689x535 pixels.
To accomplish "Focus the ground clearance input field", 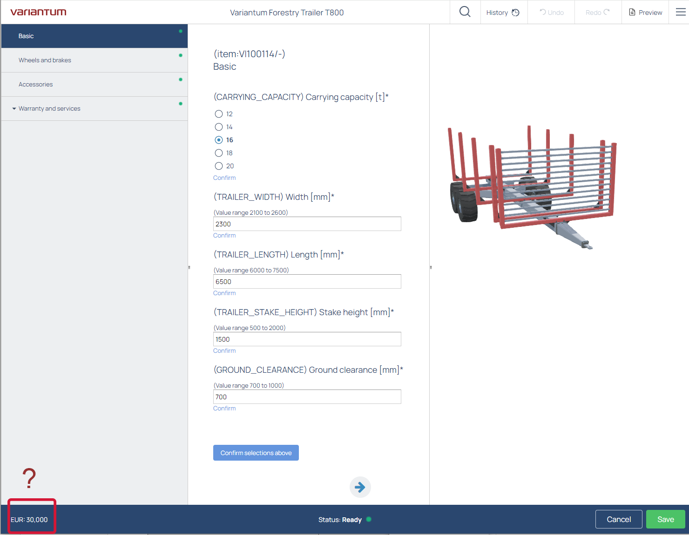I will 307,396.
